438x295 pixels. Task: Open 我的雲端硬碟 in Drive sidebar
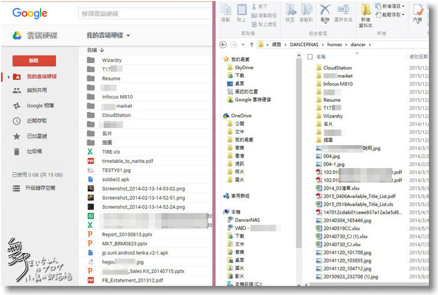42,76
